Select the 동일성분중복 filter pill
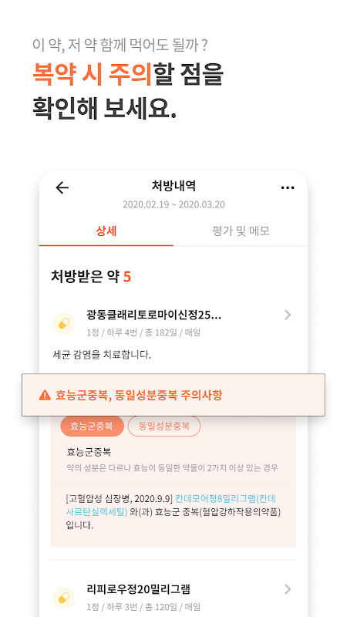The width and height of the screenshot is (347, 617). point(164,427)
